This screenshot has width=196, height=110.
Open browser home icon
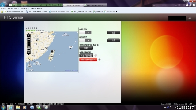187,5
